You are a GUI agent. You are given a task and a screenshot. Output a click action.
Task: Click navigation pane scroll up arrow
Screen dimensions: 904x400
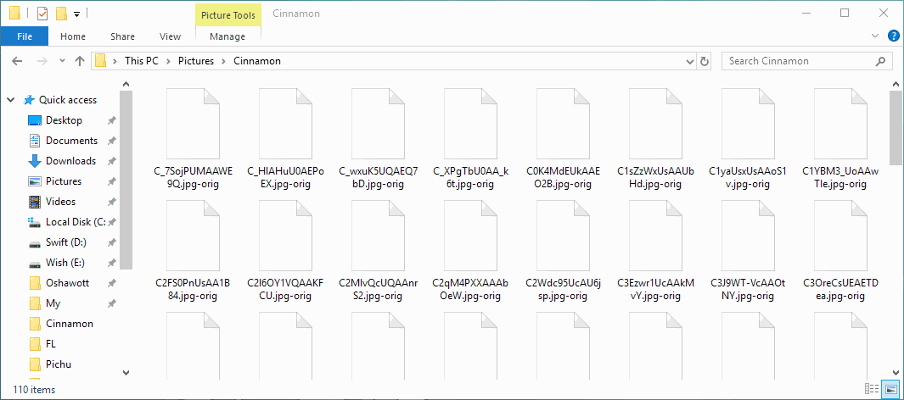pyautogui.click(x=126, y=84)
